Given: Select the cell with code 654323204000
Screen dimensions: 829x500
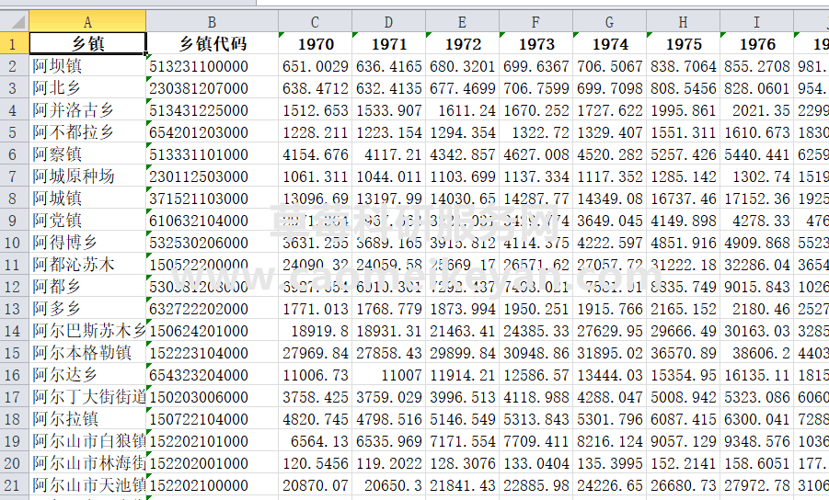Looking at the screenshot, I should tap(212, 374).
